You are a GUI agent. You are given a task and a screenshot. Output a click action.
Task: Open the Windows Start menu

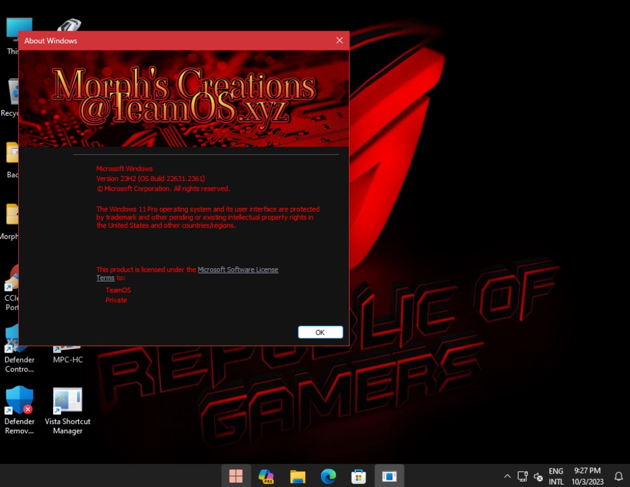point(236,476)
